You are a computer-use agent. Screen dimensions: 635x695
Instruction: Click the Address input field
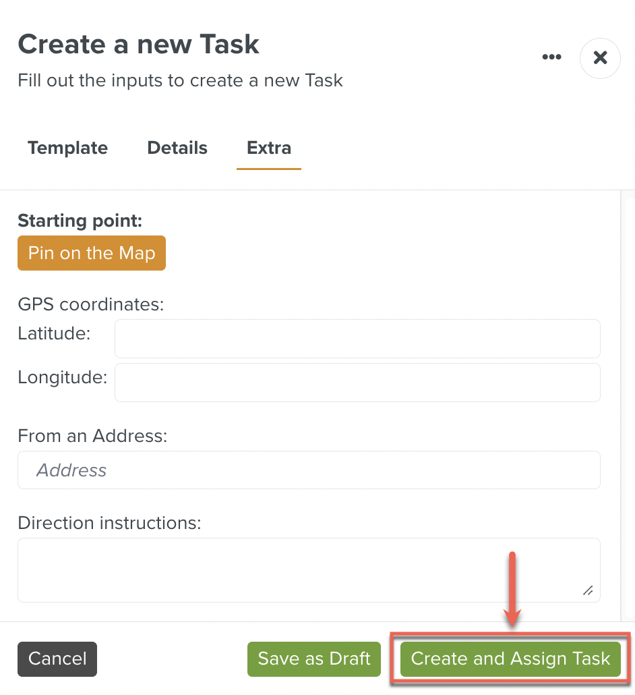pyautogui.click(x=309, y=470)
